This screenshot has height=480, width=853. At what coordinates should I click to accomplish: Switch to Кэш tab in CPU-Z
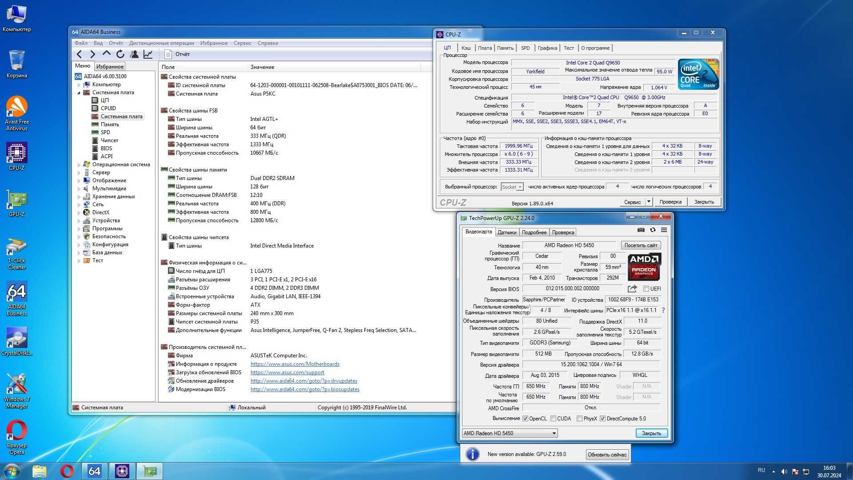pos(466,48)
